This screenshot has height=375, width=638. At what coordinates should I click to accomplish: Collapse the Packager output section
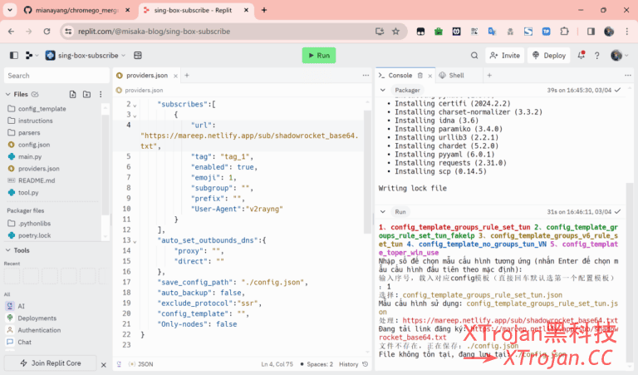(383, 90)
